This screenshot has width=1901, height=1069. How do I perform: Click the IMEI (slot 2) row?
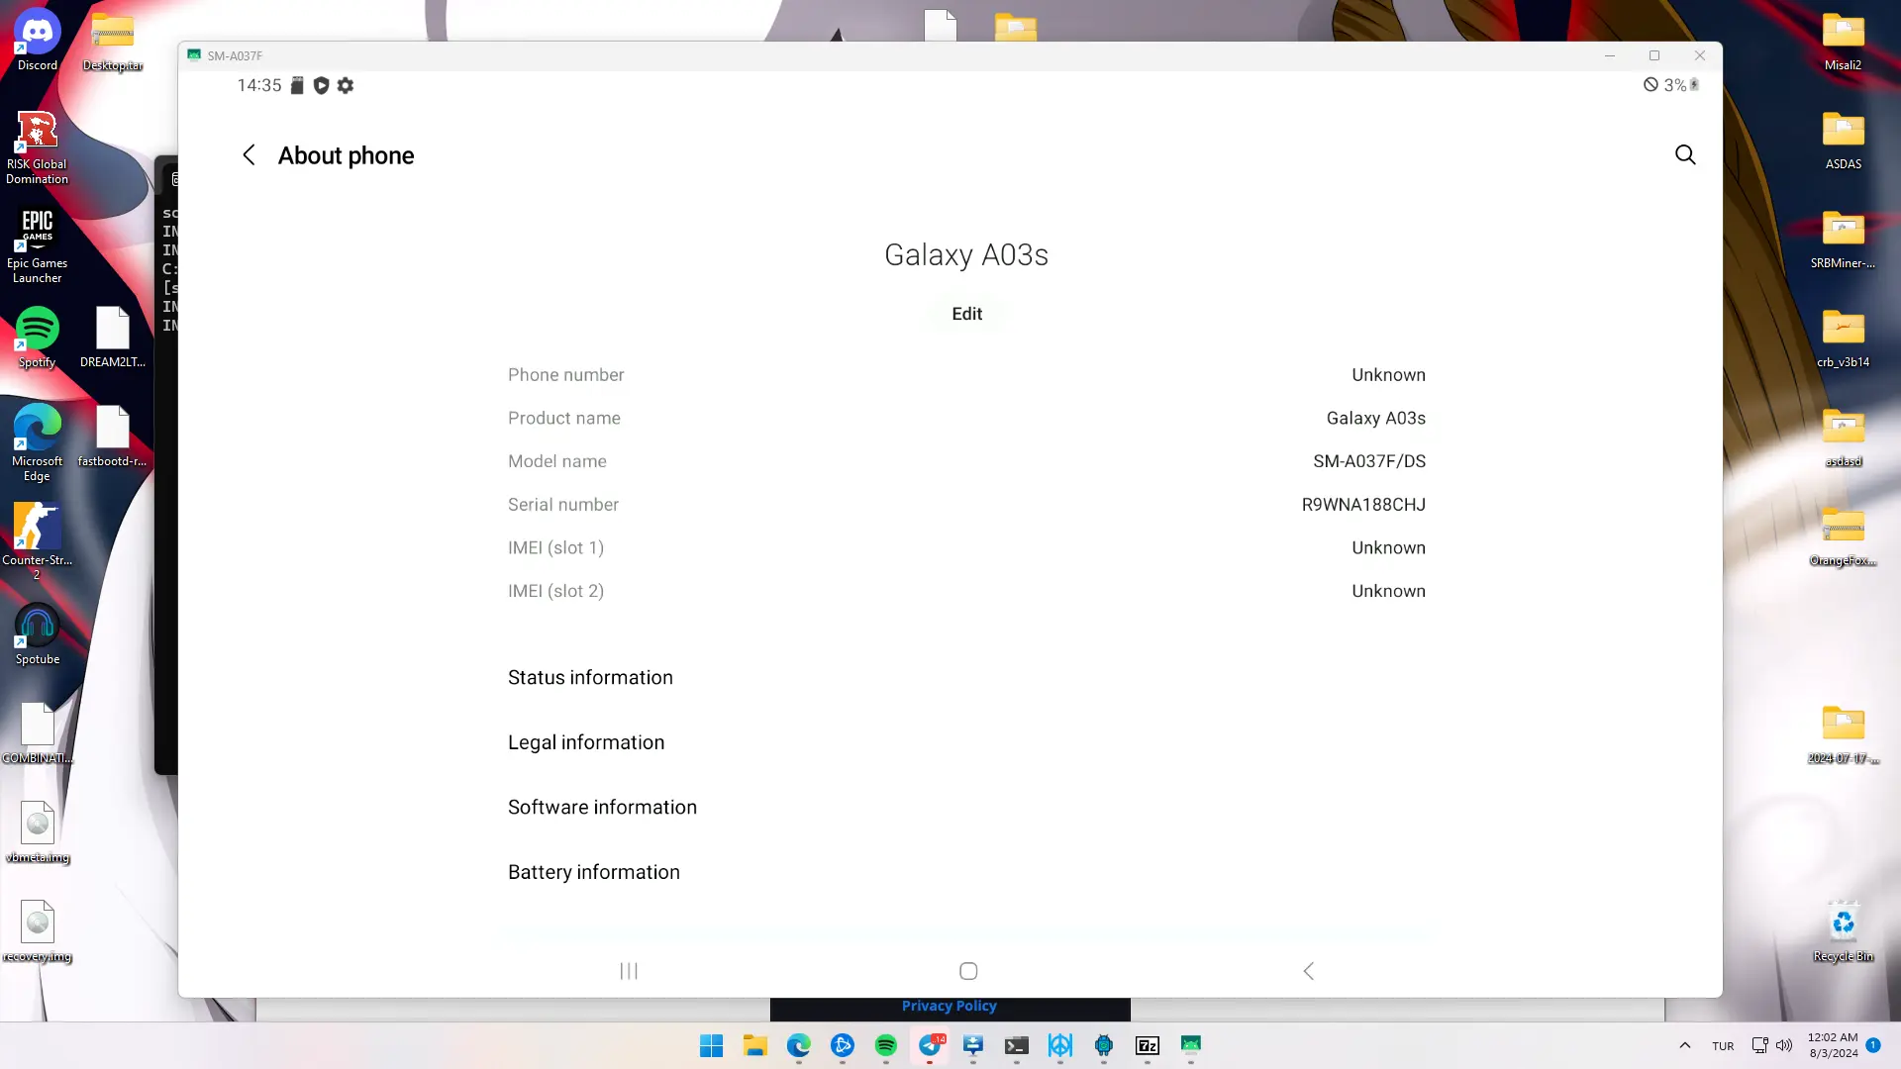point(966,591)
